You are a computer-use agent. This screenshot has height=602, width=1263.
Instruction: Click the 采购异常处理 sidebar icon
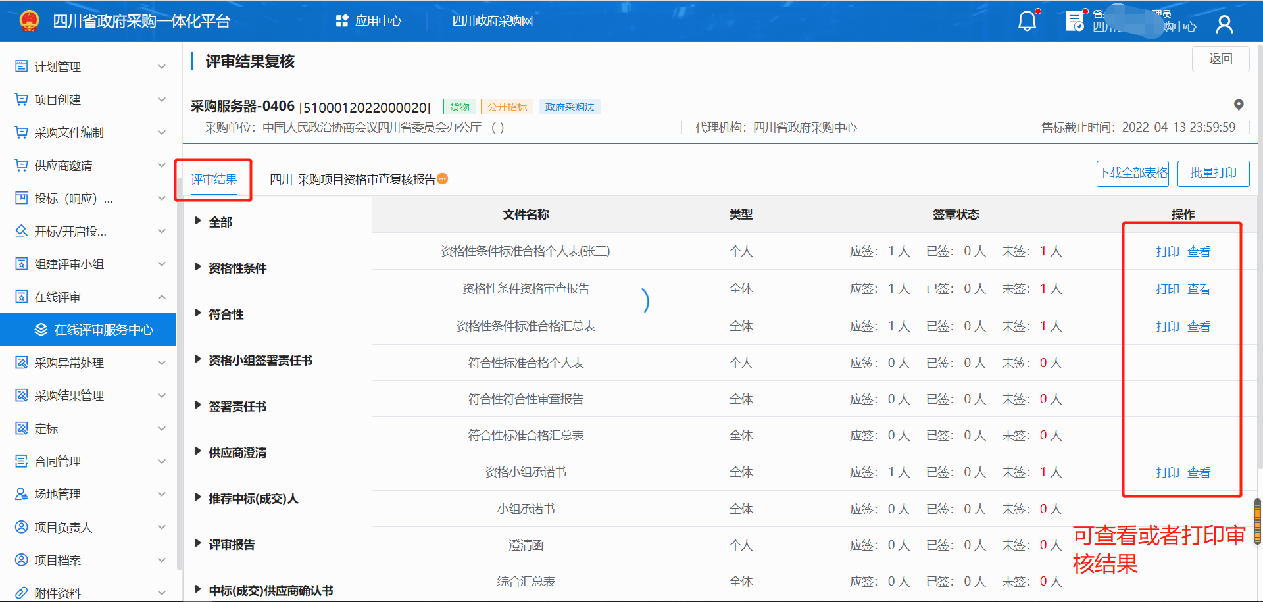tap(22, 362)
